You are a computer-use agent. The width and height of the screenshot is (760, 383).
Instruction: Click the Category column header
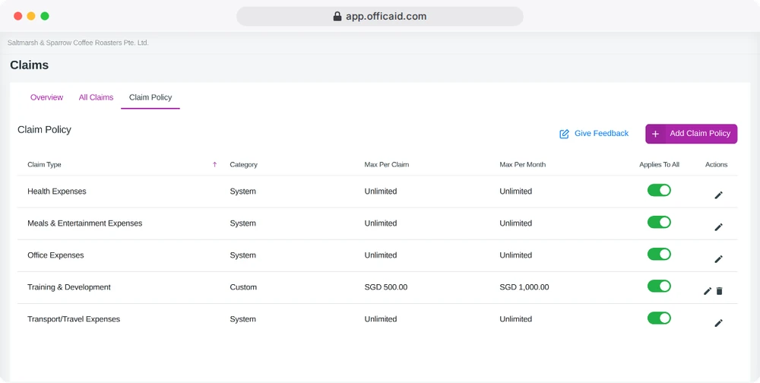click(243, 164)
